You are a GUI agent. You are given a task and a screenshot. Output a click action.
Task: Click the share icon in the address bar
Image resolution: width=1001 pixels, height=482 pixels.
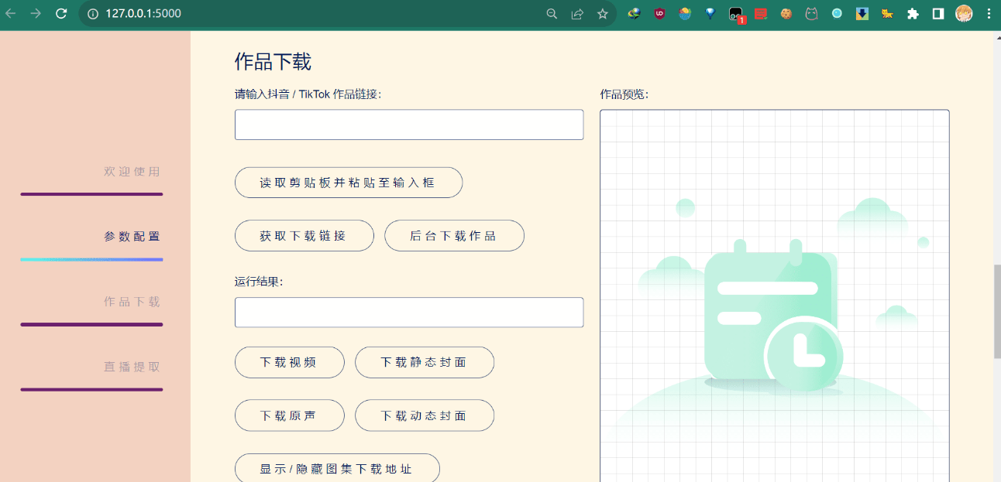577,13
